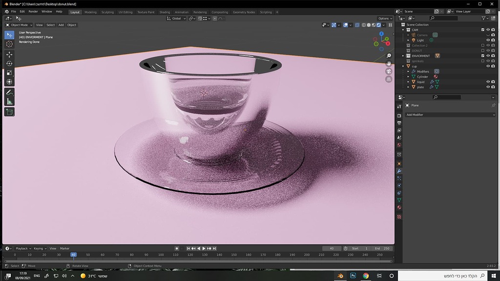The image size is (500, 281).
Task: Pause the viewport render preview
Action: pyautogui.click(x=390, y=25)
